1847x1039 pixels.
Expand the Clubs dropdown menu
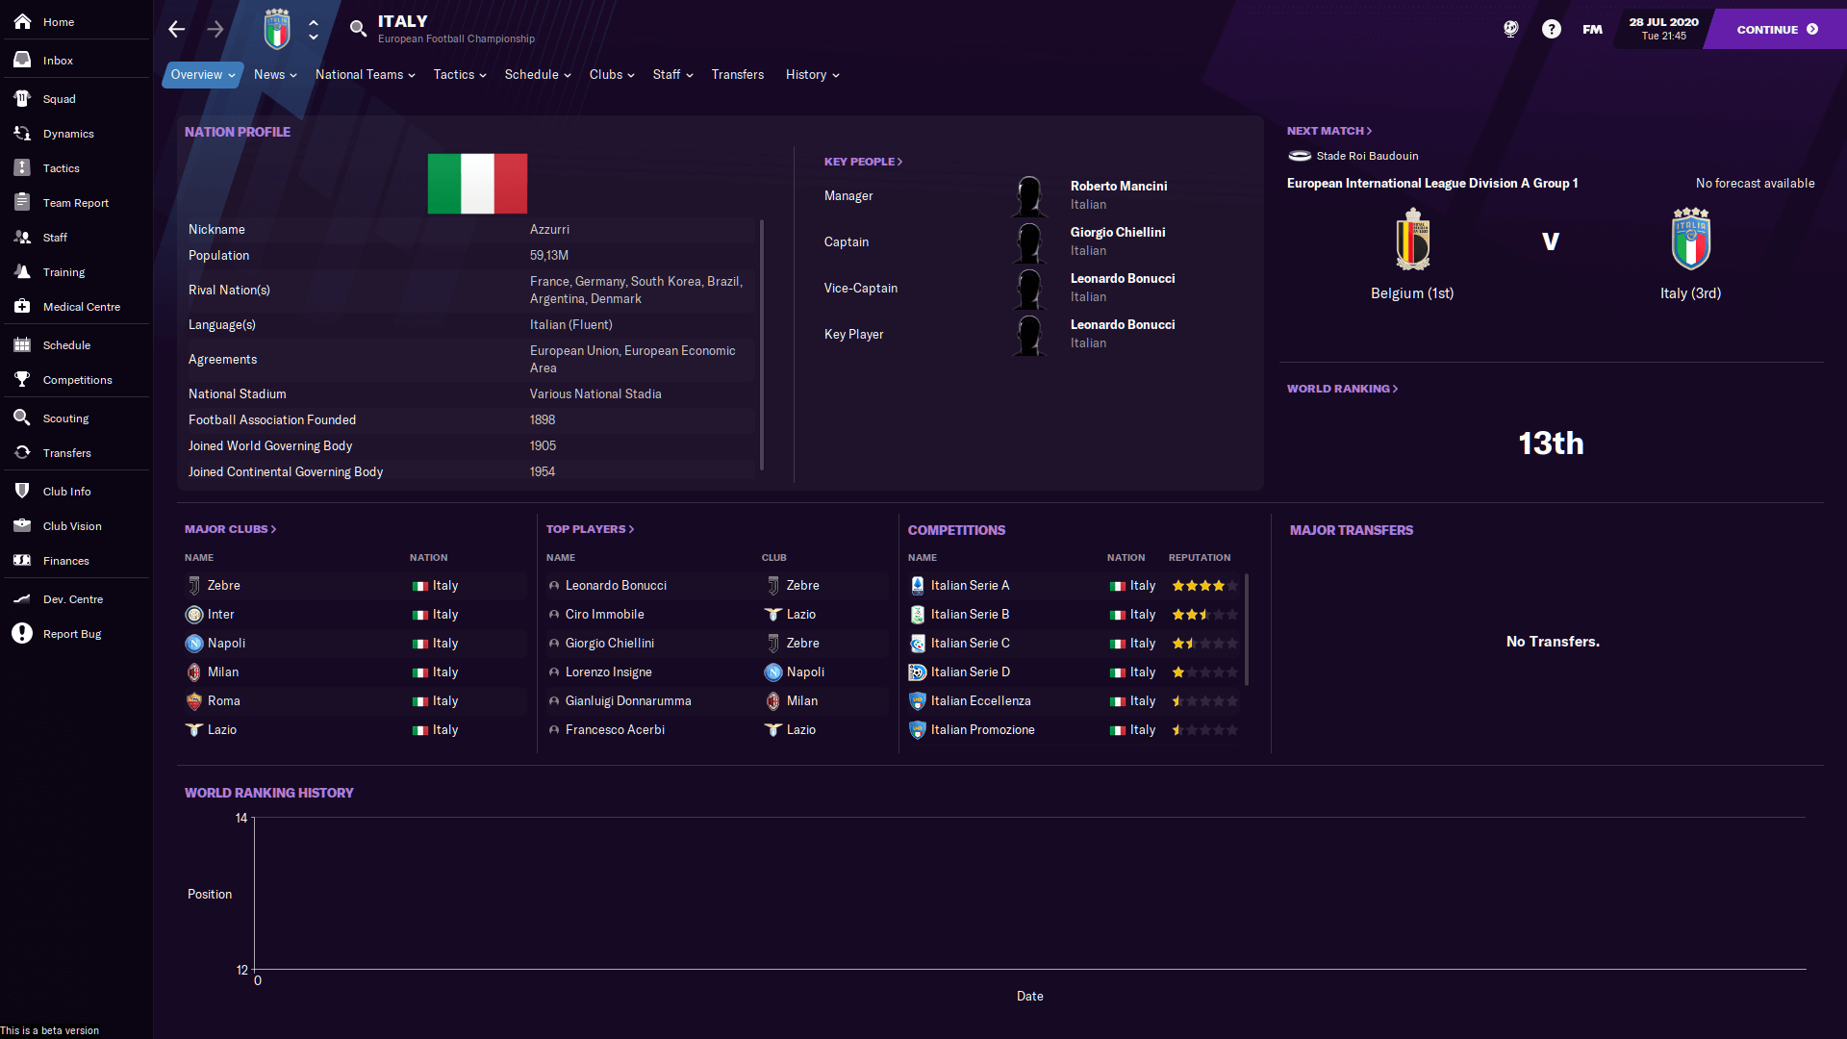point(612,74)
